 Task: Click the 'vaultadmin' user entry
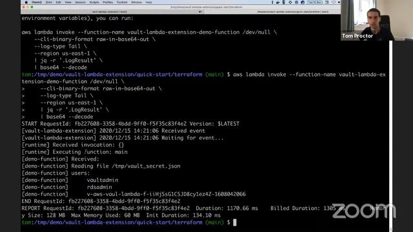click(x=103, y=180)
